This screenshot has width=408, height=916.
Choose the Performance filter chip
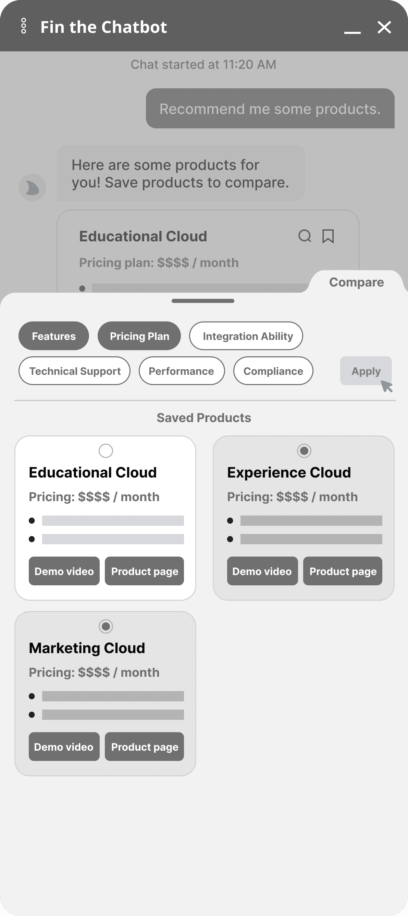(182, 371)
